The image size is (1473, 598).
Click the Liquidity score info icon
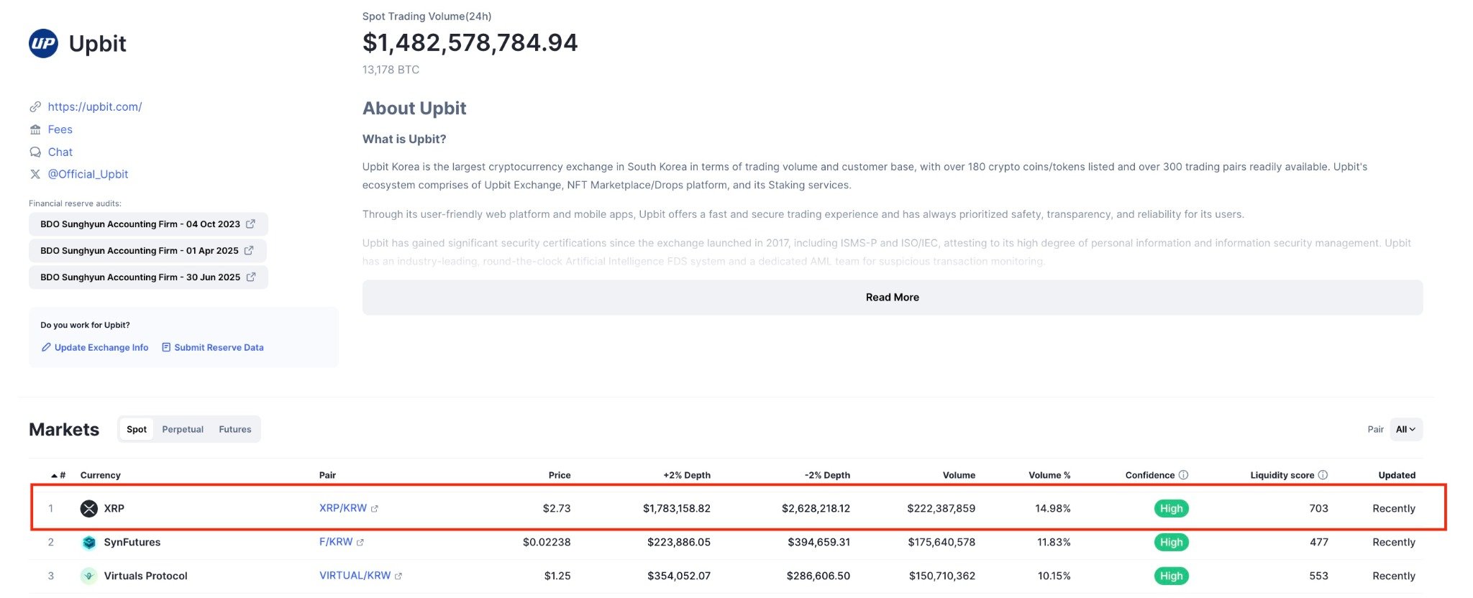pos(1323,475)
